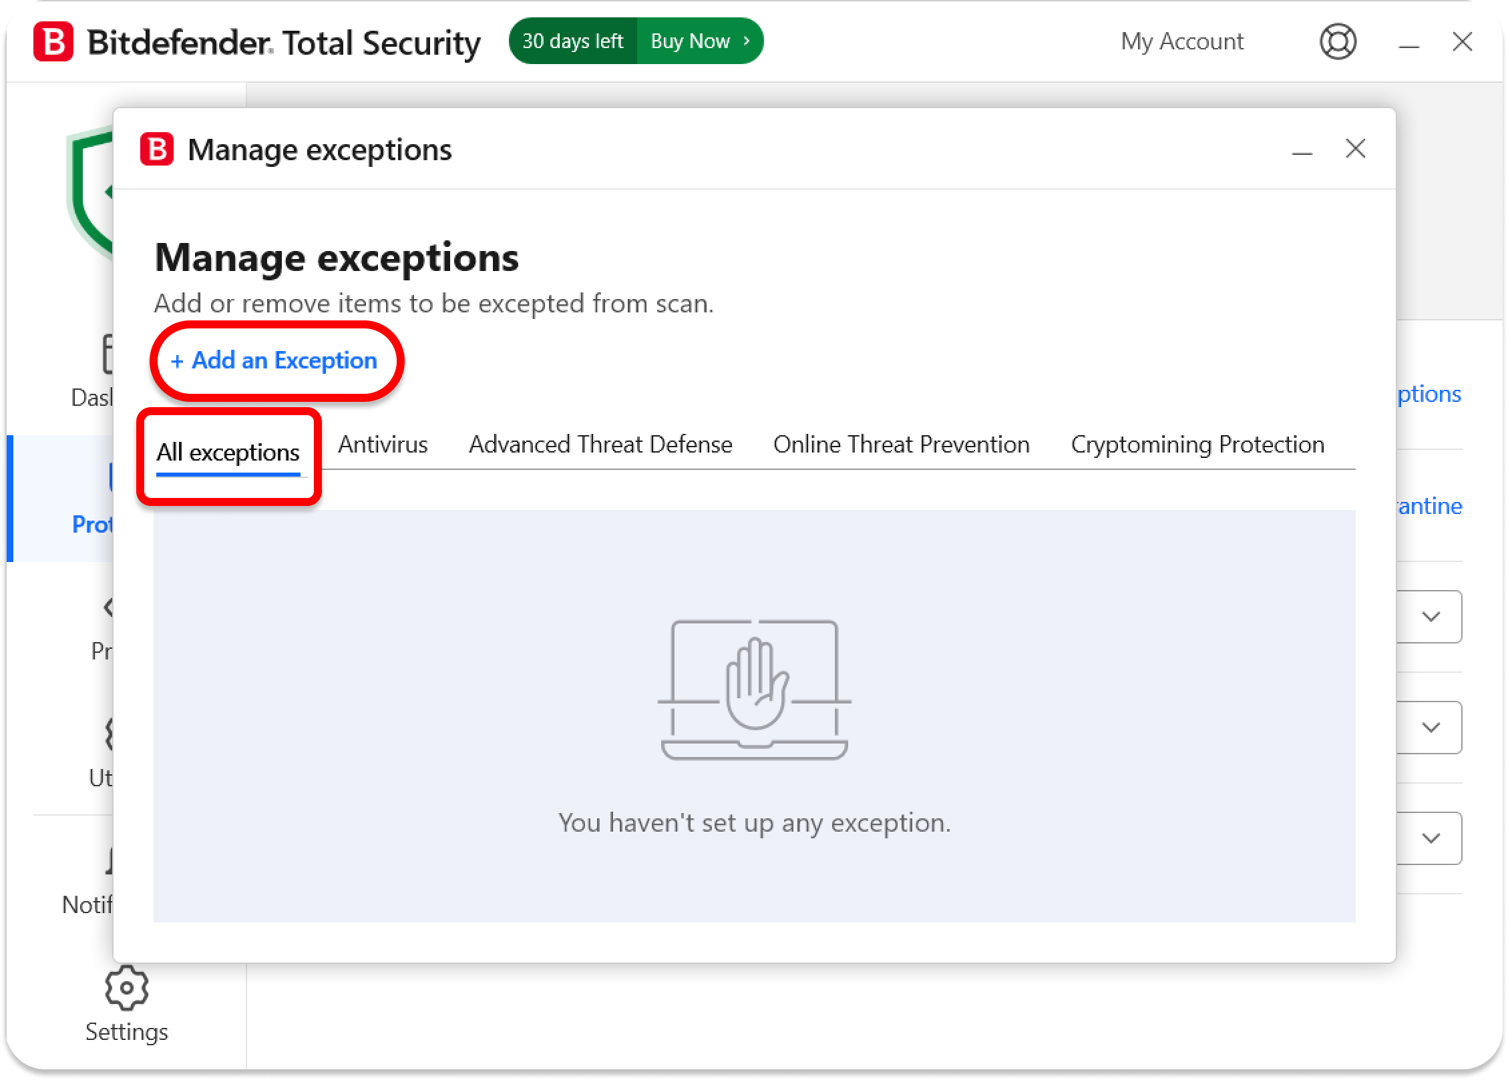Image resolution: width=1508 pixels, height=1080 pixels.
Task: Switch to Online Threat Prevention tab
Action: coord(901,445)
